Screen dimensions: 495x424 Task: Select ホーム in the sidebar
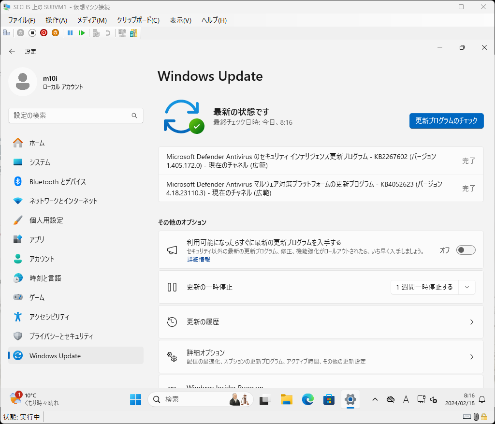tap(76, 143)
